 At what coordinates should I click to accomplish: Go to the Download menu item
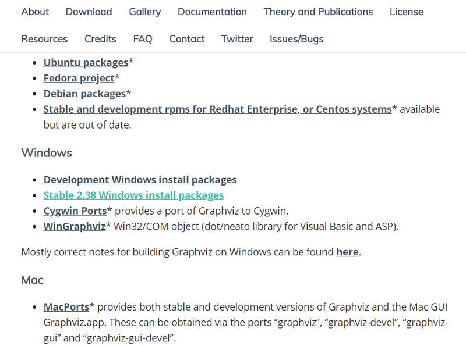pyautogui.click(x=89, y=12)
